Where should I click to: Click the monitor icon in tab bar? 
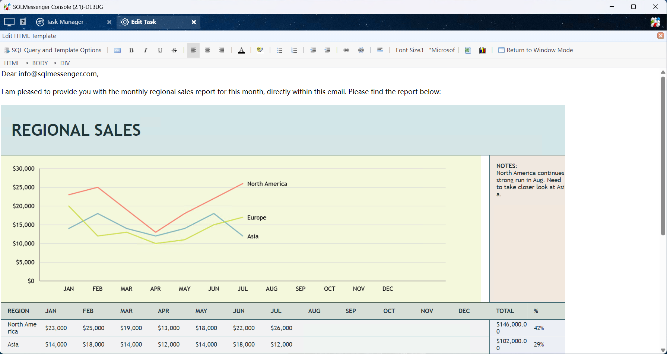[9, 22]
